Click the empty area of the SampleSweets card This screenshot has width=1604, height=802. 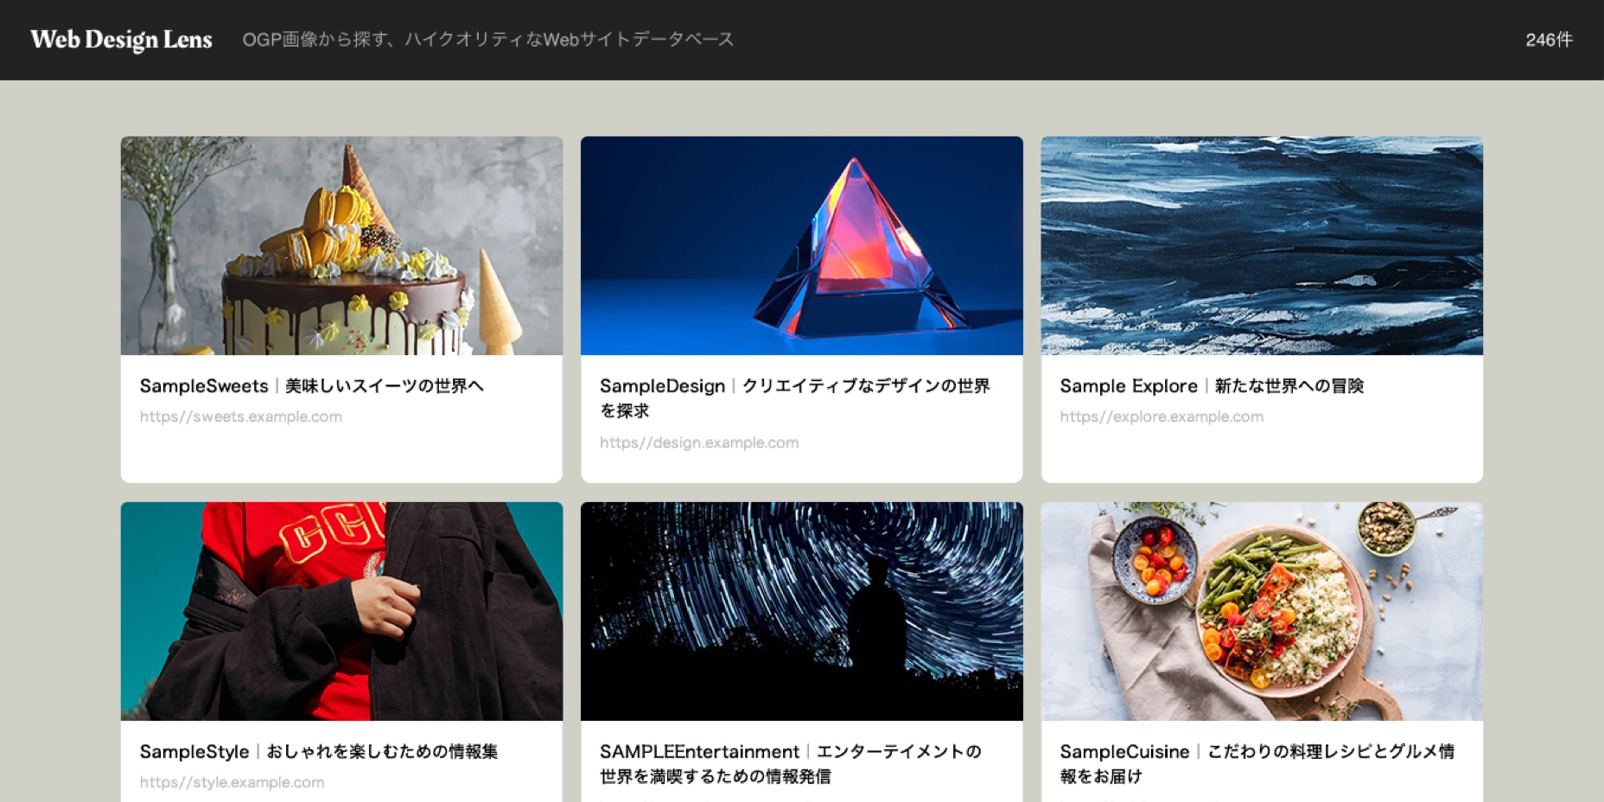(341, 455)
